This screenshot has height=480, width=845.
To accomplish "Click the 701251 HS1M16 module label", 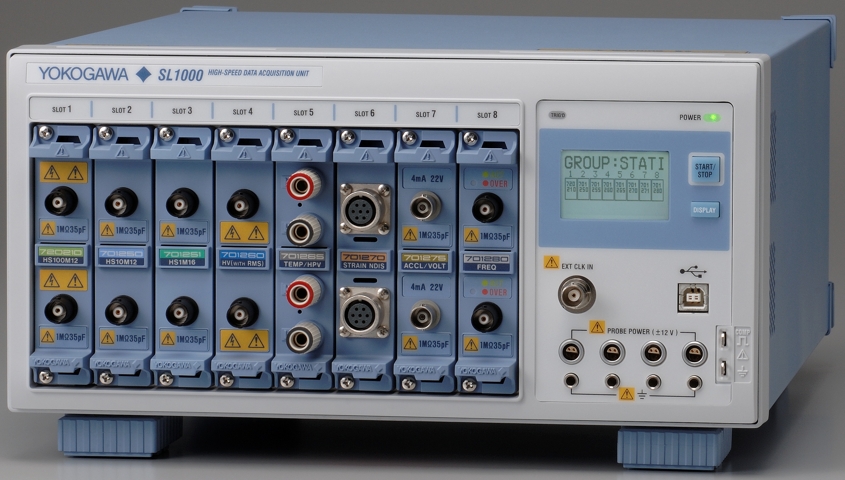I will point(182,258).
